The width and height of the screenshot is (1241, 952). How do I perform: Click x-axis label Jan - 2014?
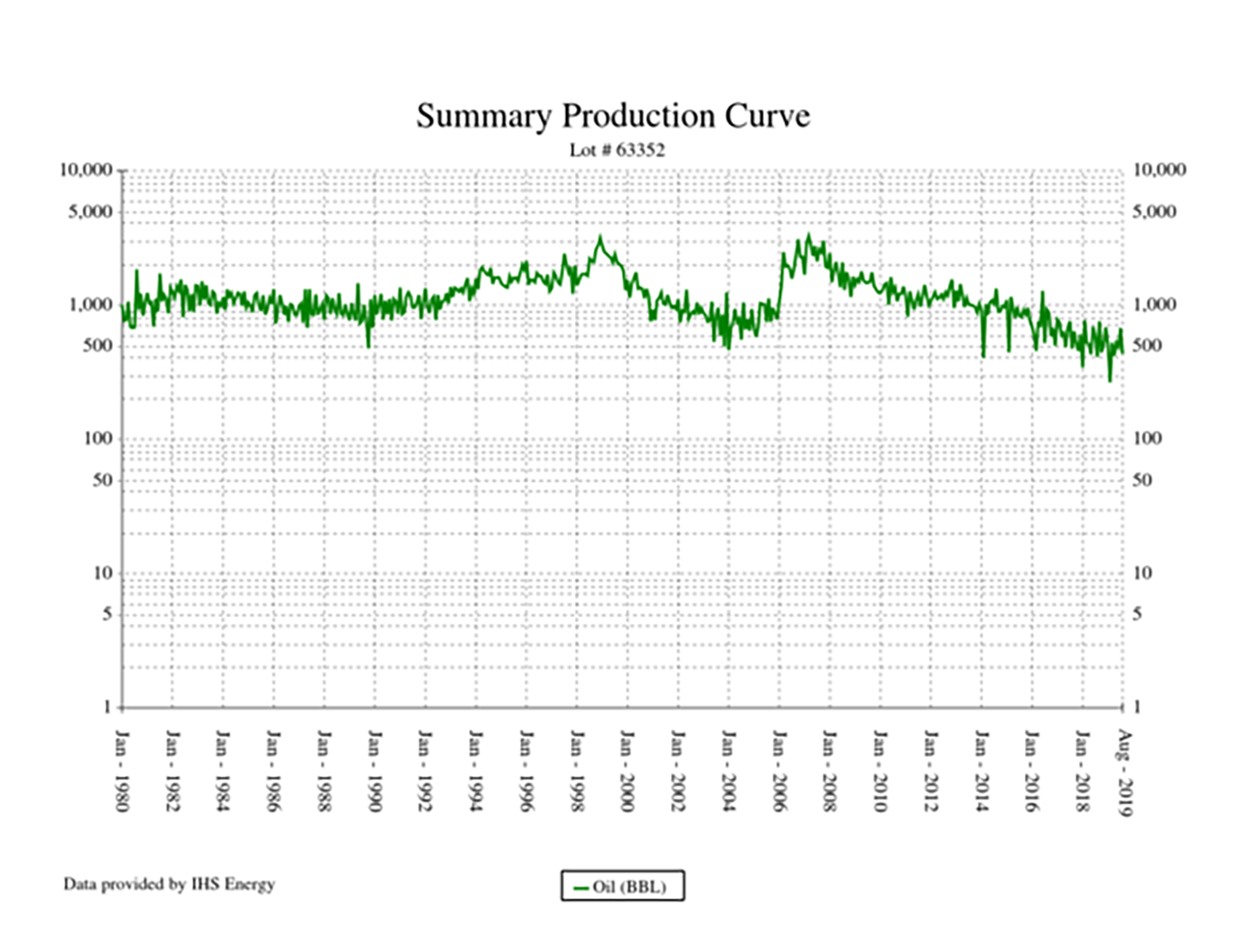pos(981,770)
